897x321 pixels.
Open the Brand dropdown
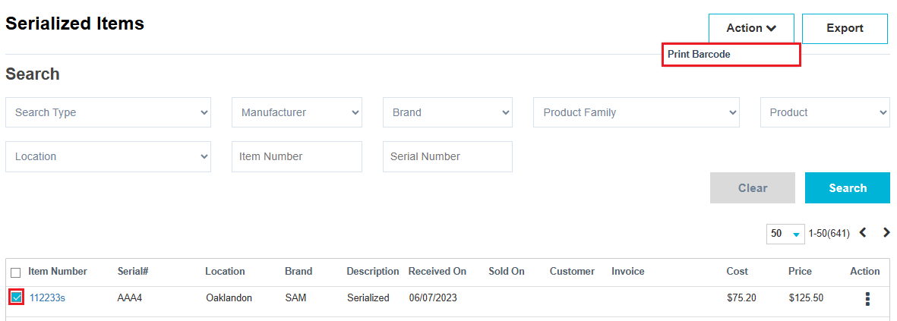pos(447,112)
